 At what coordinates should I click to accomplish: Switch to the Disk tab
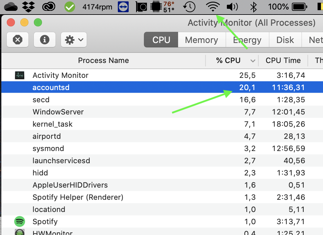click(x=285, y=40)
